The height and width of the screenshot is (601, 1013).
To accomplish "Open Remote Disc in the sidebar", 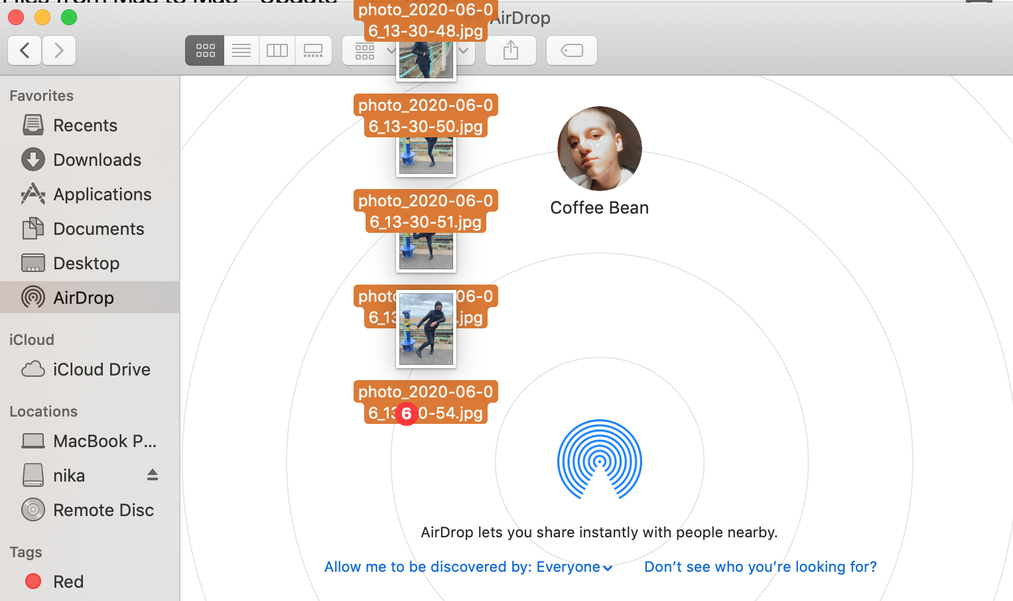I will click(x=90, y=510).
